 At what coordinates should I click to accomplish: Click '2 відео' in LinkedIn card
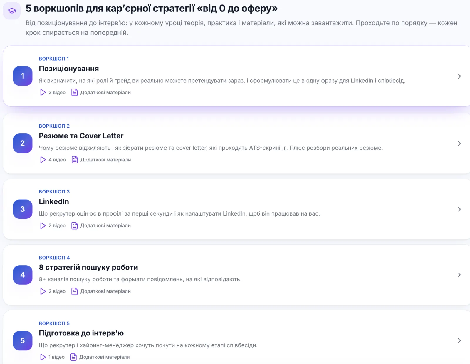point(57,226)
